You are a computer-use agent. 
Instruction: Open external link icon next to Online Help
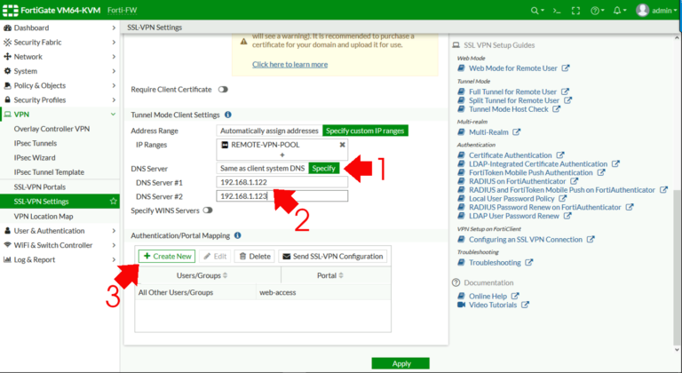pos(515,296)
